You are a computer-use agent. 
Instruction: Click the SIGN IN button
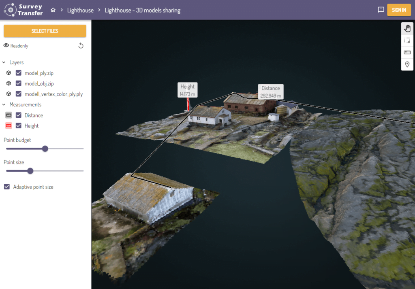pos(399,10)
